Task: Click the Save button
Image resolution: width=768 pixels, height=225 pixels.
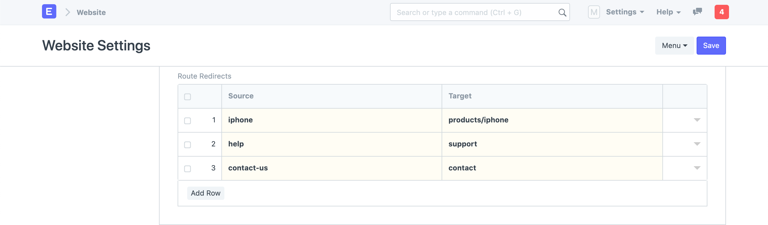Action: (711, 46)
